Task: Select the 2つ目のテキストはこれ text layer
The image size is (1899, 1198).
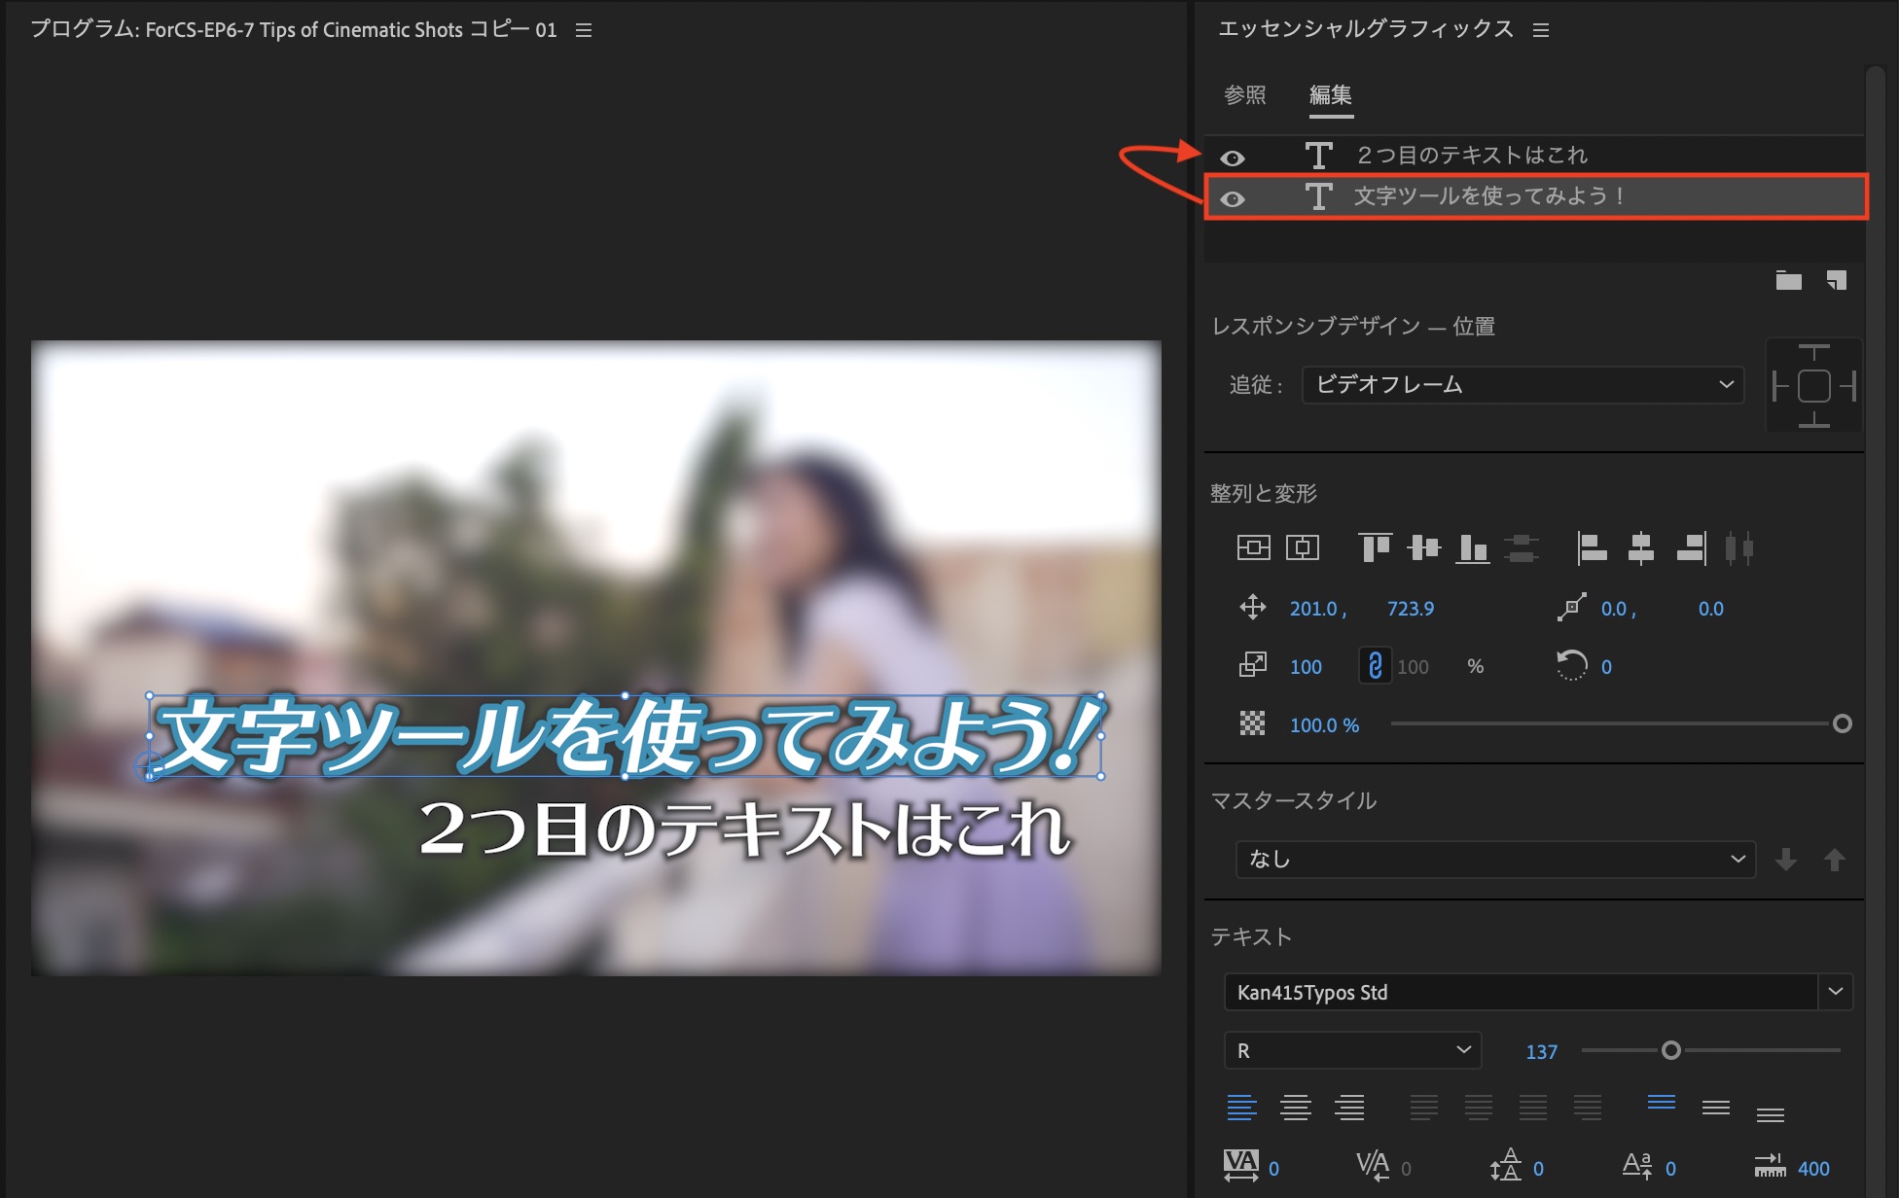Action: (x=1471, y=156)
